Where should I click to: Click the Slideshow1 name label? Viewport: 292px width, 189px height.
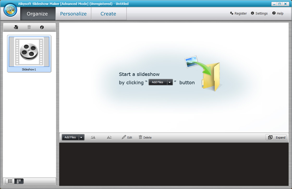pos(29,69)
